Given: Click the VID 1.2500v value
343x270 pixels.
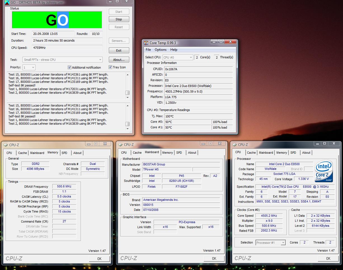Looking at the screenshot, I should [198, 102].
